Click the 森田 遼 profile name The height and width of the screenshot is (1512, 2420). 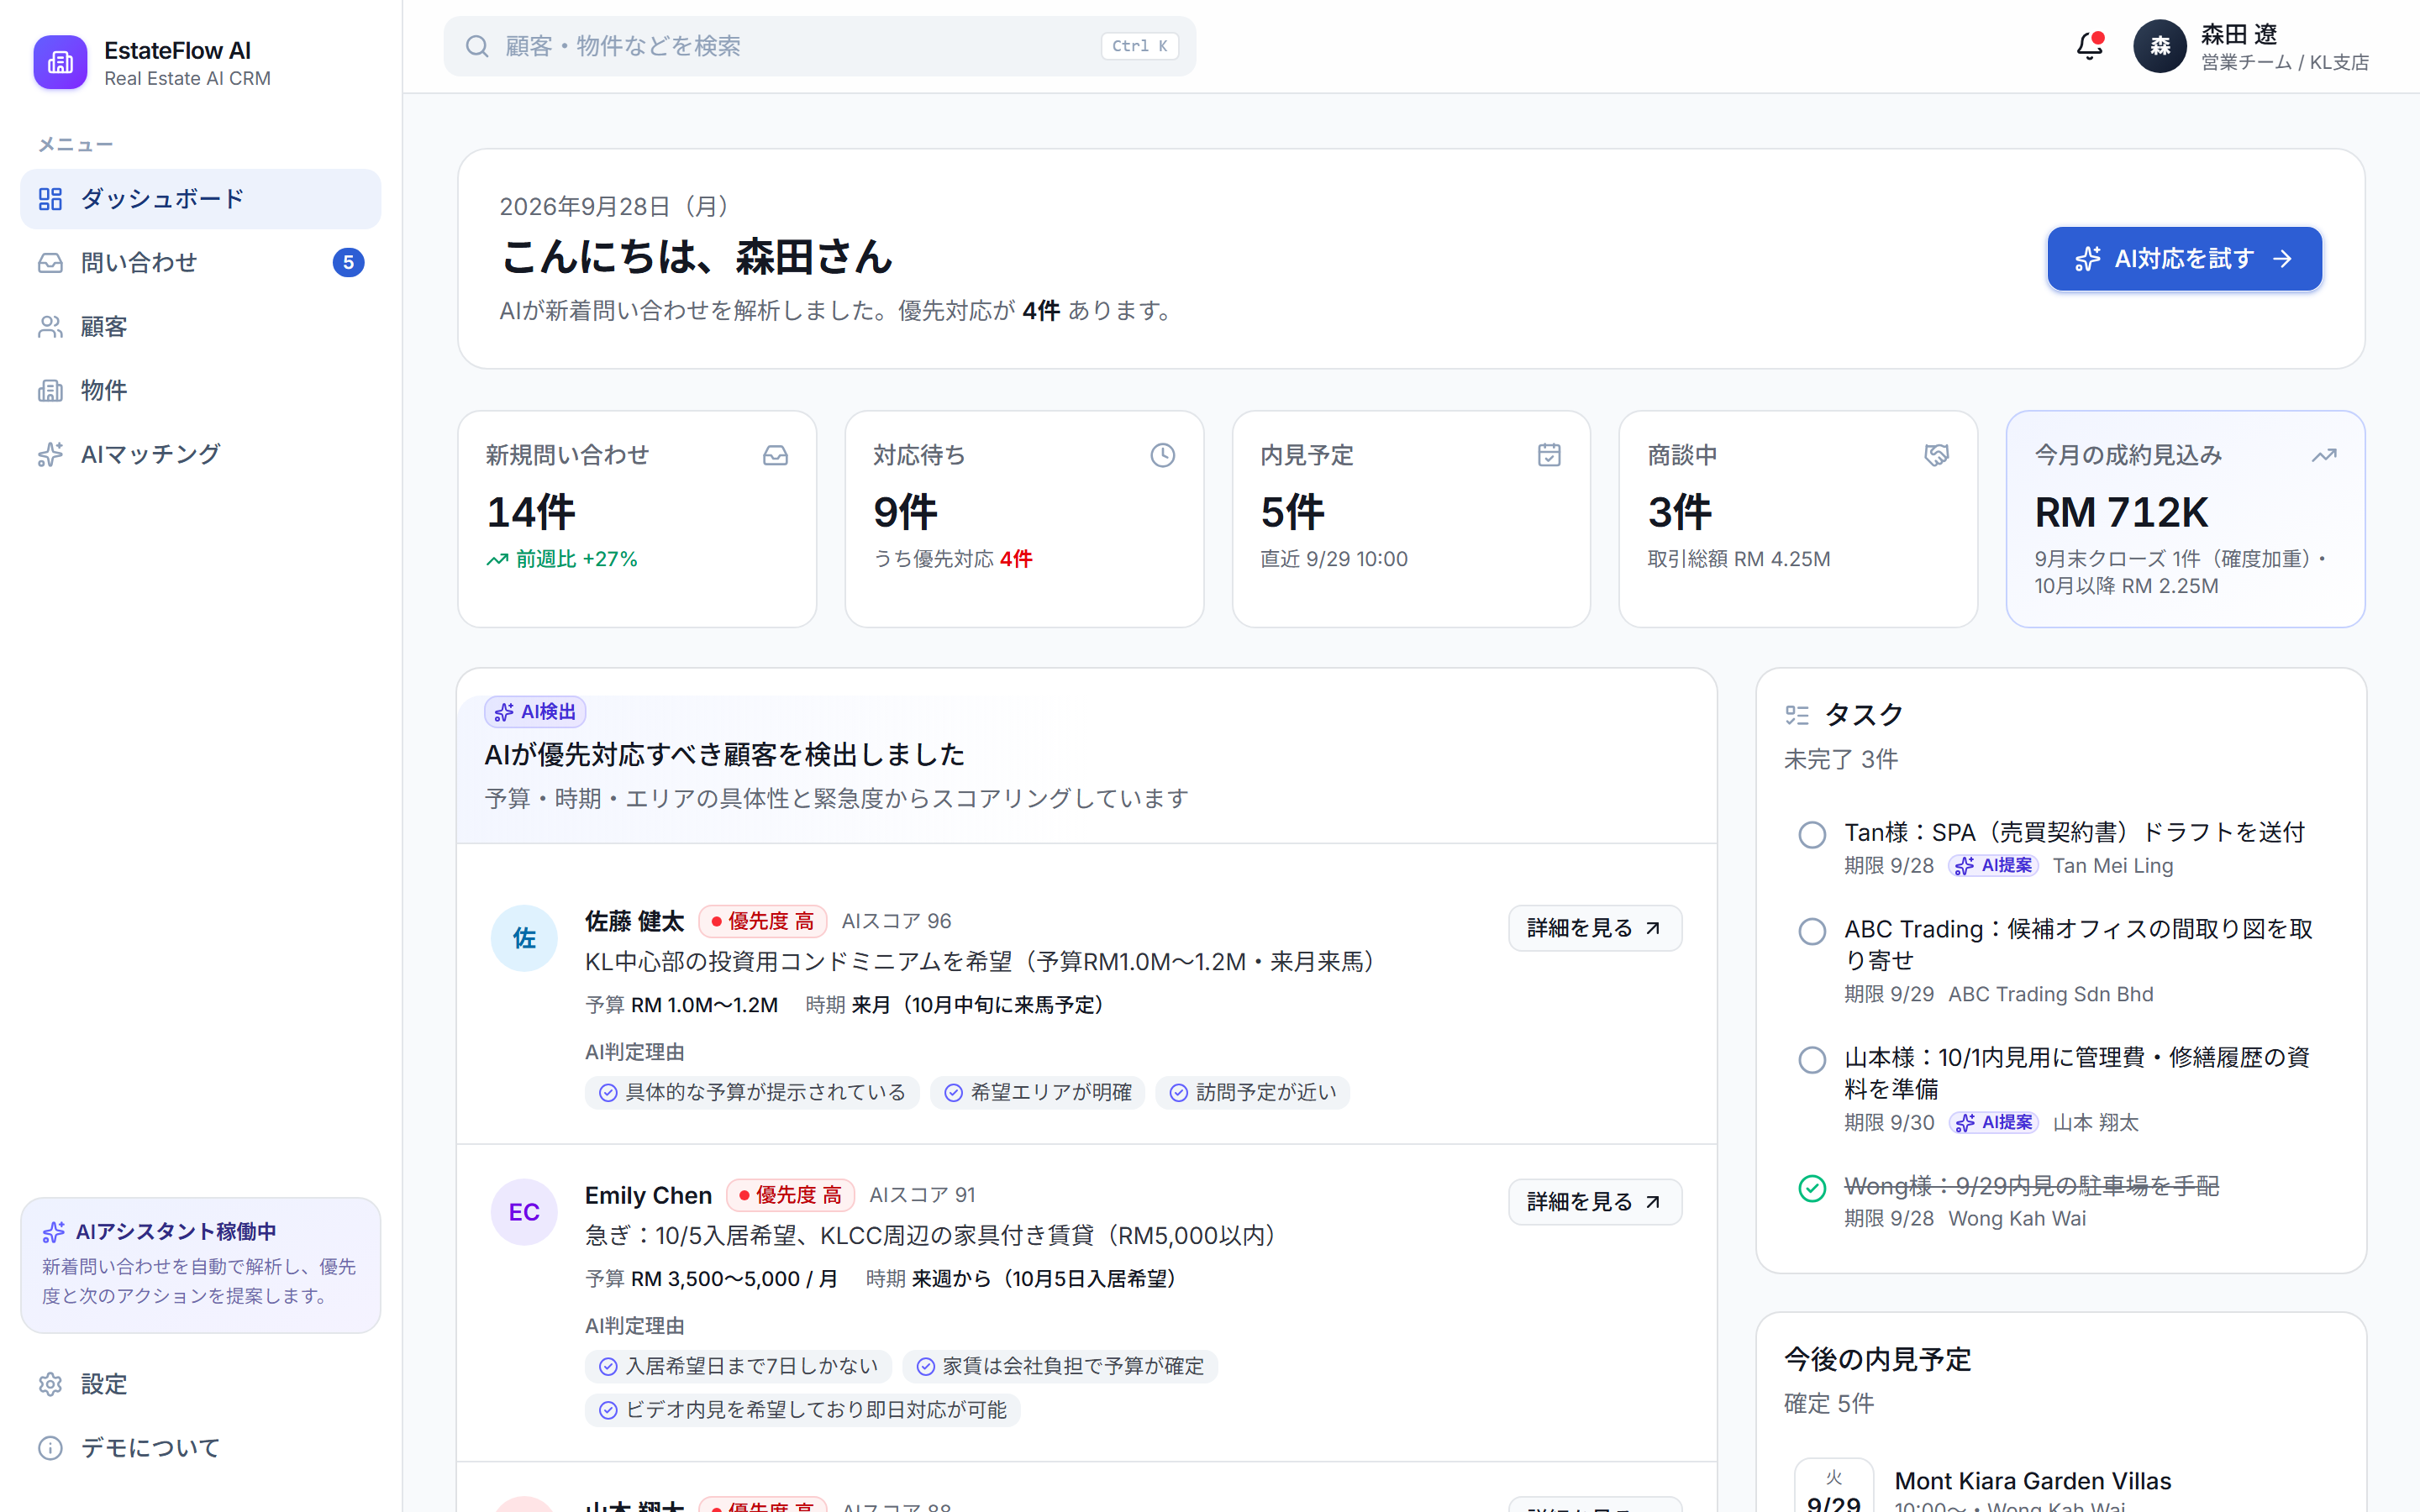[x=2239, y=34]
